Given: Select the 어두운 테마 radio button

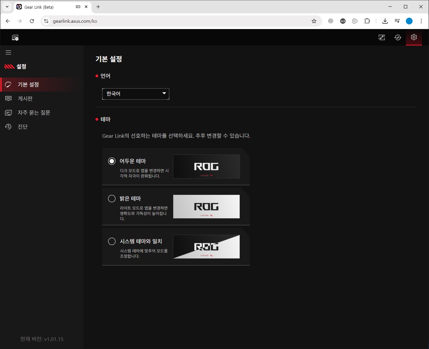Looking at the screenshot, I should tap(112, 161).
